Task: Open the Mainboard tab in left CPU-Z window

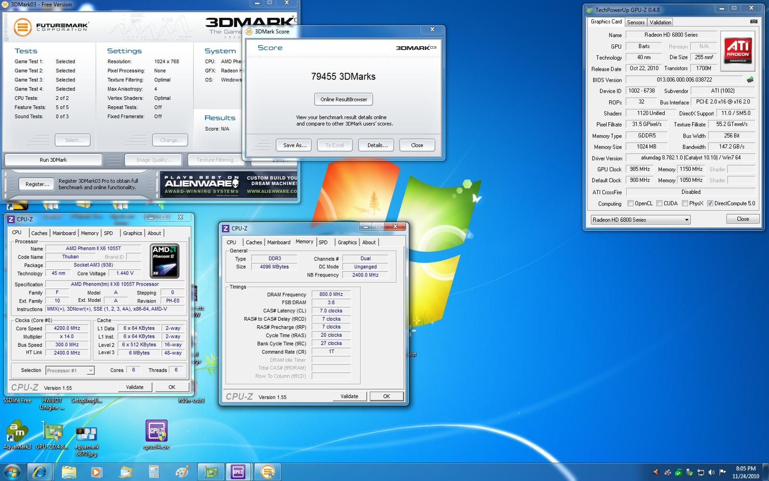Action: coord(64,233)
